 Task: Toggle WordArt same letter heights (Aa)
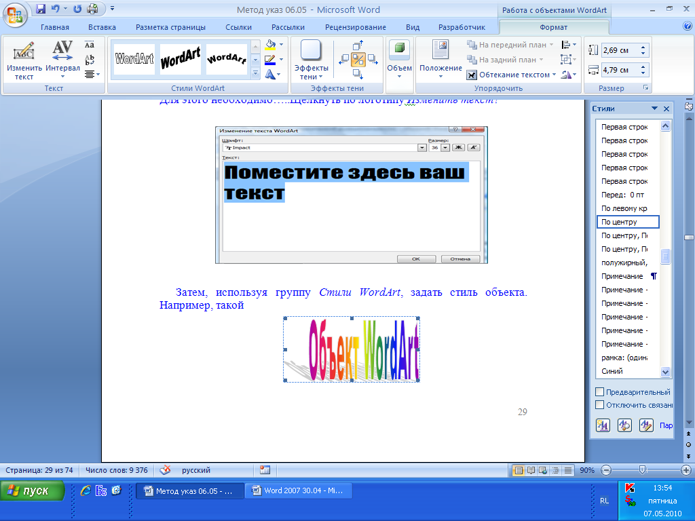[90, 45]
